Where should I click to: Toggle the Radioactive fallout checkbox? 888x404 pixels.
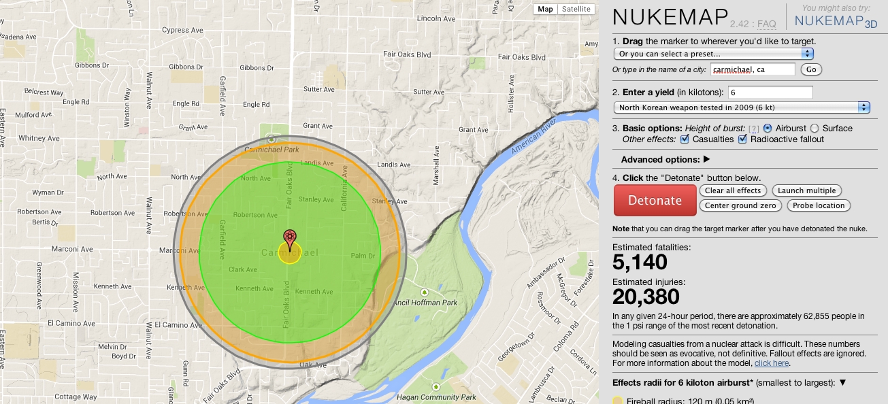pos(743,139)
